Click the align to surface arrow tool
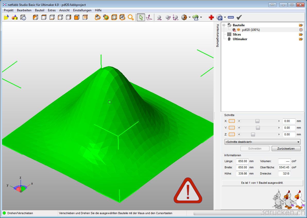This screenshot has height=218, width=307. click(149, 18)
